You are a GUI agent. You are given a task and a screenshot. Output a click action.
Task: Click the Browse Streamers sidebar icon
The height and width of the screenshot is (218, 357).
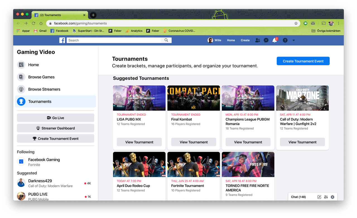click(x=21, y=89)
